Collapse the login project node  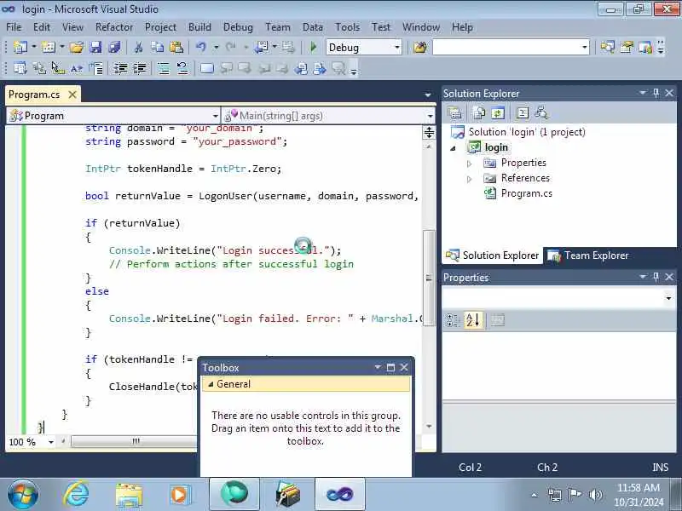pos(454,148)
